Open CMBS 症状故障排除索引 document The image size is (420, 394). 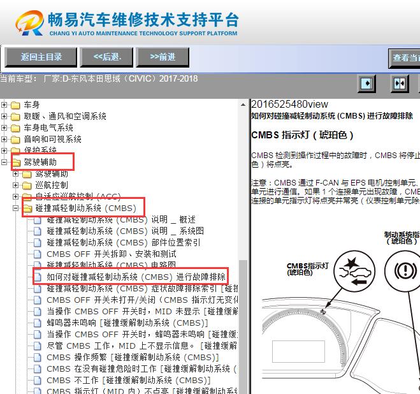[142, 288]
